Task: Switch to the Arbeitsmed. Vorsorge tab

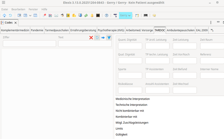Action: pyautogui.click(x=139, y=30)
